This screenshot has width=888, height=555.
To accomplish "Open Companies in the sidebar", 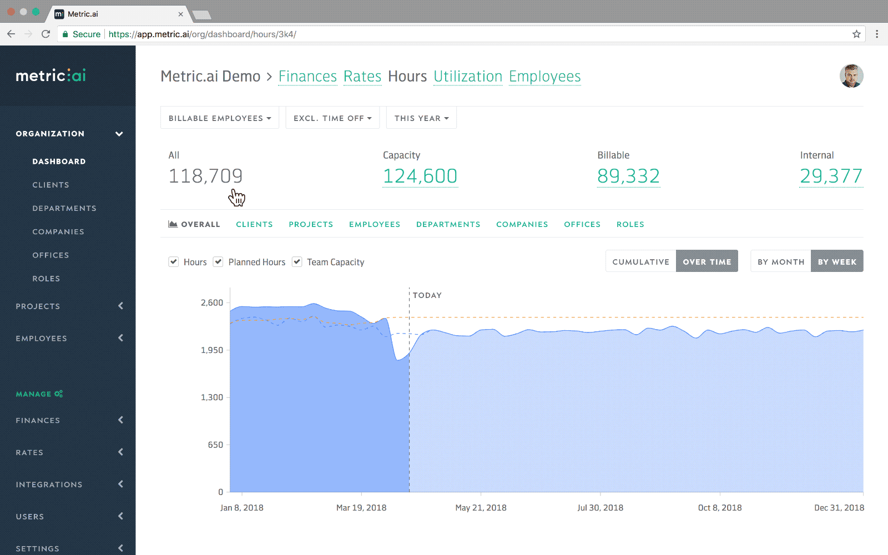I will [x=58, y=232].
